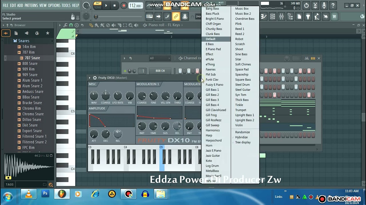
Task: Open the piano roll tool options wrench
Action: click(x=65, y=25)
